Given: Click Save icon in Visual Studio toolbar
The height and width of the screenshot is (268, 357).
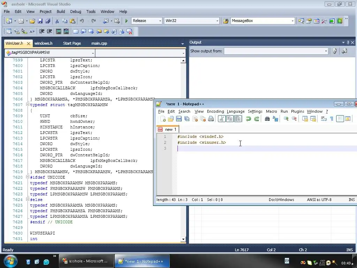Looking at the screenshot, I should tap(40, 21).
